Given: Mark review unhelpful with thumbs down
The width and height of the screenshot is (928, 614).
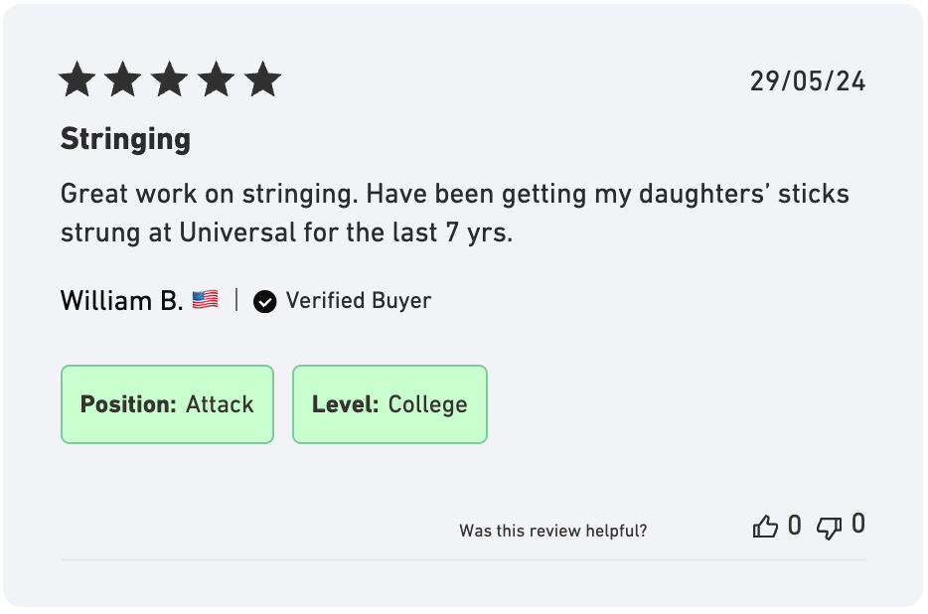Looking at the screenshot, I should (x=829, y=527).
